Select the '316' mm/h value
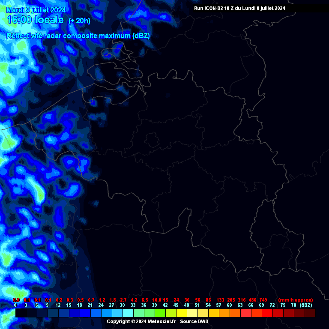329x329 pixels. [242, 300]
